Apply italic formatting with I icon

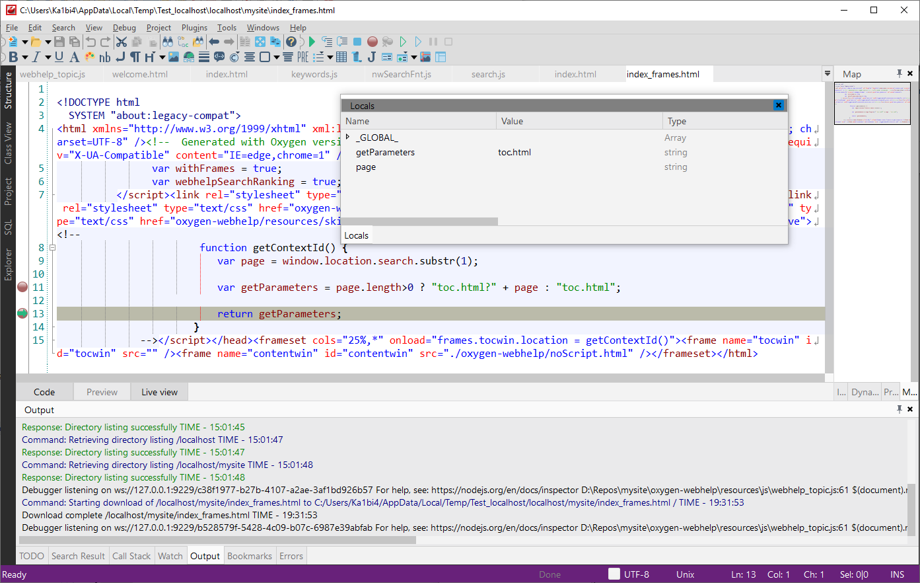[36, 57]
